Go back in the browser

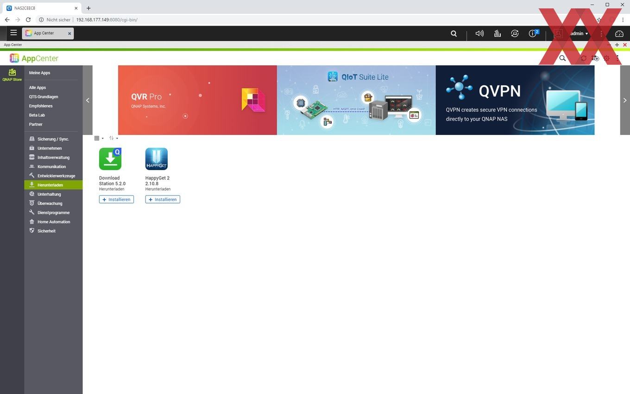click(x=7, y=19)
